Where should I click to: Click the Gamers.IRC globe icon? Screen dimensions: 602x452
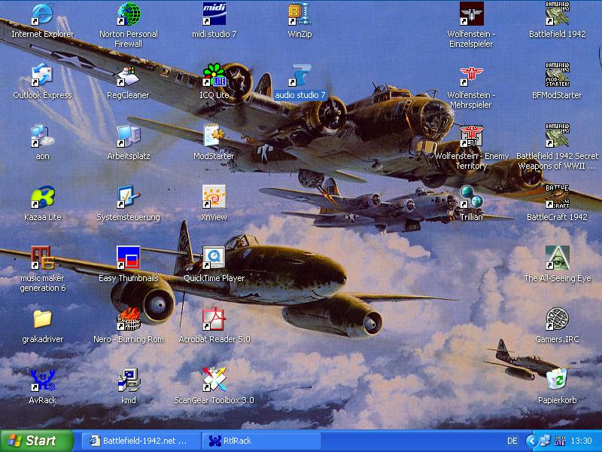coord(557,319)
